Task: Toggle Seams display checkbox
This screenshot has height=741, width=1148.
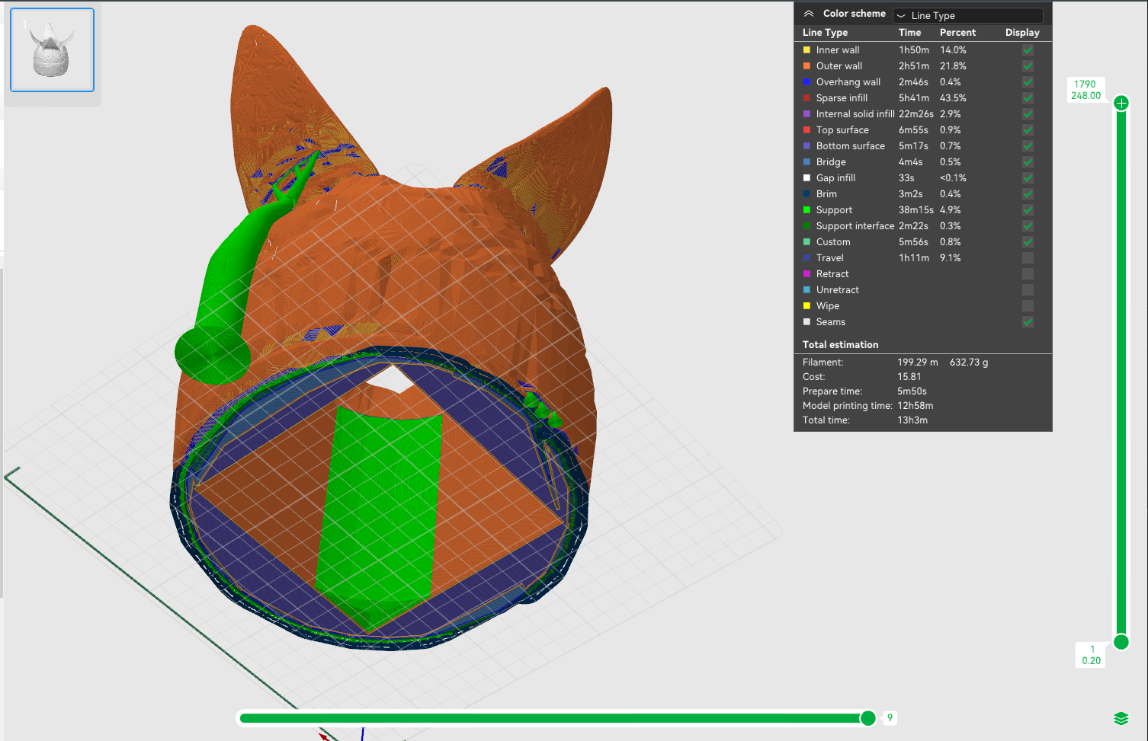Action: click(x=1028, y=322)
